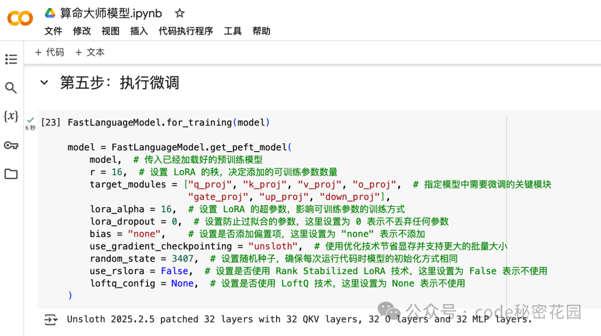Open the 代码执行程序 menu

[x=186, y=31]
